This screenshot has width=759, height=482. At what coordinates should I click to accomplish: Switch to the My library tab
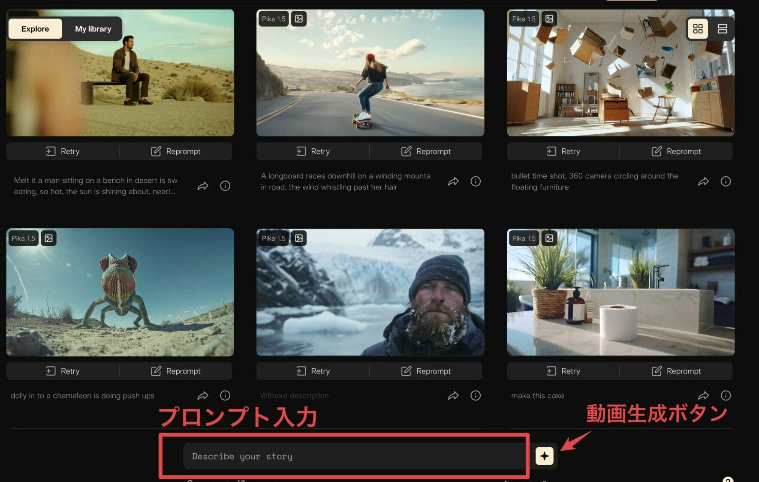point(93,28)
